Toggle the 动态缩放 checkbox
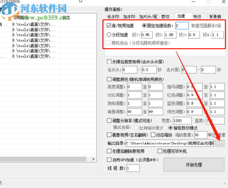This screenshot has height=188, width=228. (153, 135)
